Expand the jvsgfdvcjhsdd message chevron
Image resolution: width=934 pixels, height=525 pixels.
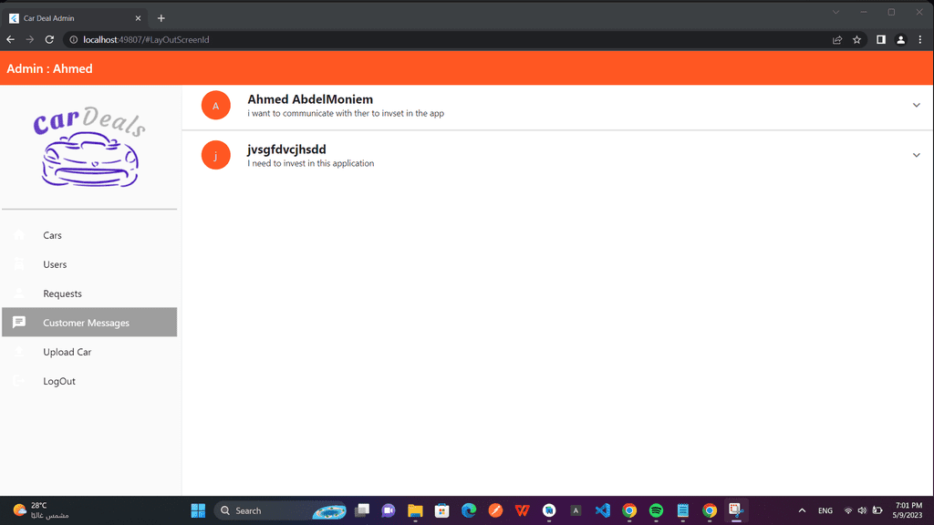click(916, 155)
